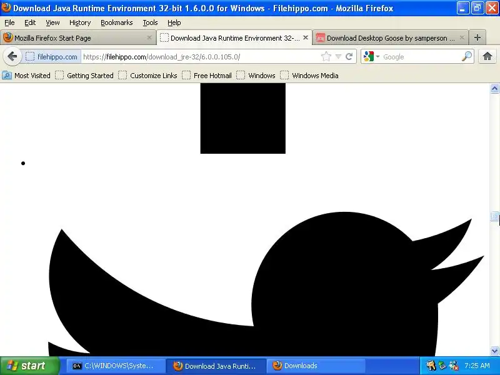
Task: Click the search magnifier icon
Action: [467, 57]
